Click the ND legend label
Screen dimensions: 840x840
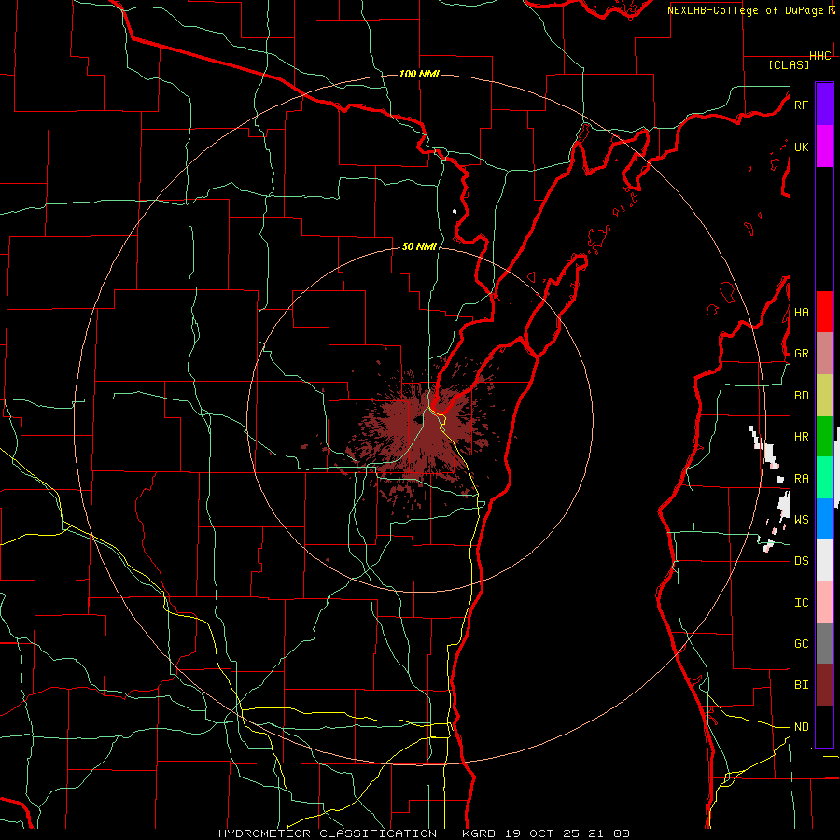click(x=801, y=726)
